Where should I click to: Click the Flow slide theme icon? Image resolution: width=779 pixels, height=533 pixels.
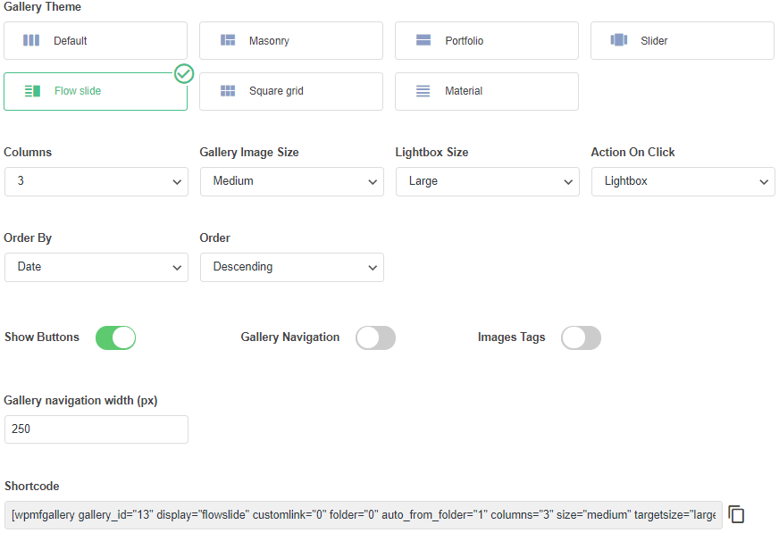(32, 91)
